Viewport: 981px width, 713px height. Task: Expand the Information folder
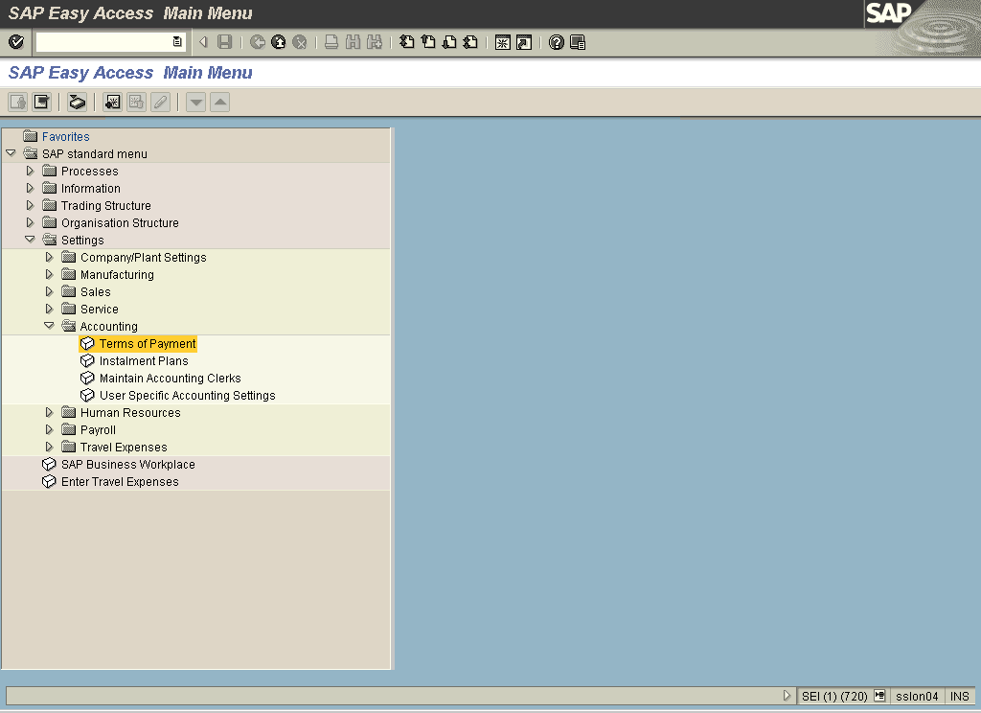[30, 188]
